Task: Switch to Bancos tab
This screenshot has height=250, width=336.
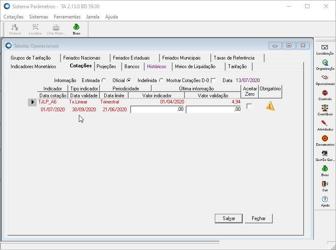Action: click(x=133, y=67)
